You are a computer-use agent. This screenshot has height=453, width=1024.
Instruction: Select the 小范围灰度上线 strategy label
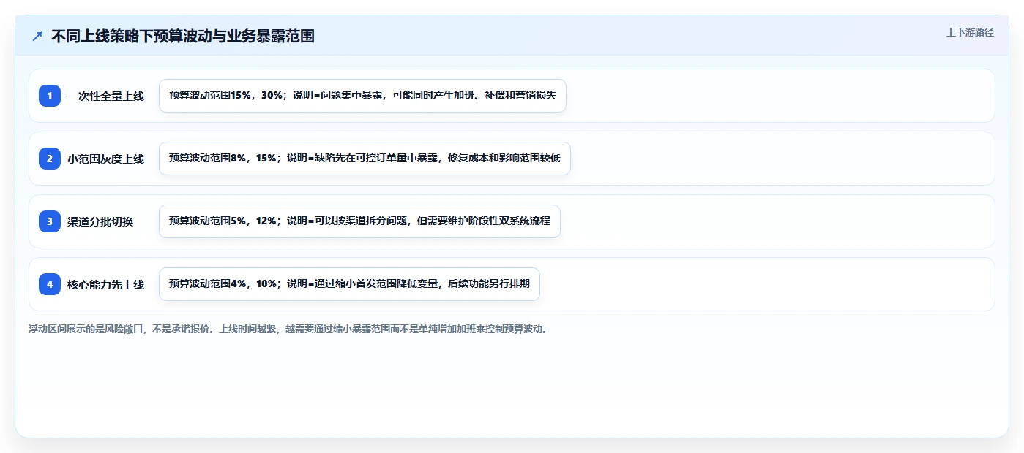pos(105,159)
